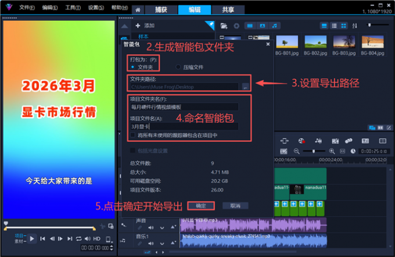
Task: Select the BG-B03.jpg thumbnail
Action: click(x=344, y=42)
